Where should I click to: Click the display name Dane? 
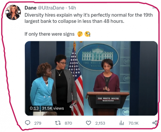[x=31, y=8]
